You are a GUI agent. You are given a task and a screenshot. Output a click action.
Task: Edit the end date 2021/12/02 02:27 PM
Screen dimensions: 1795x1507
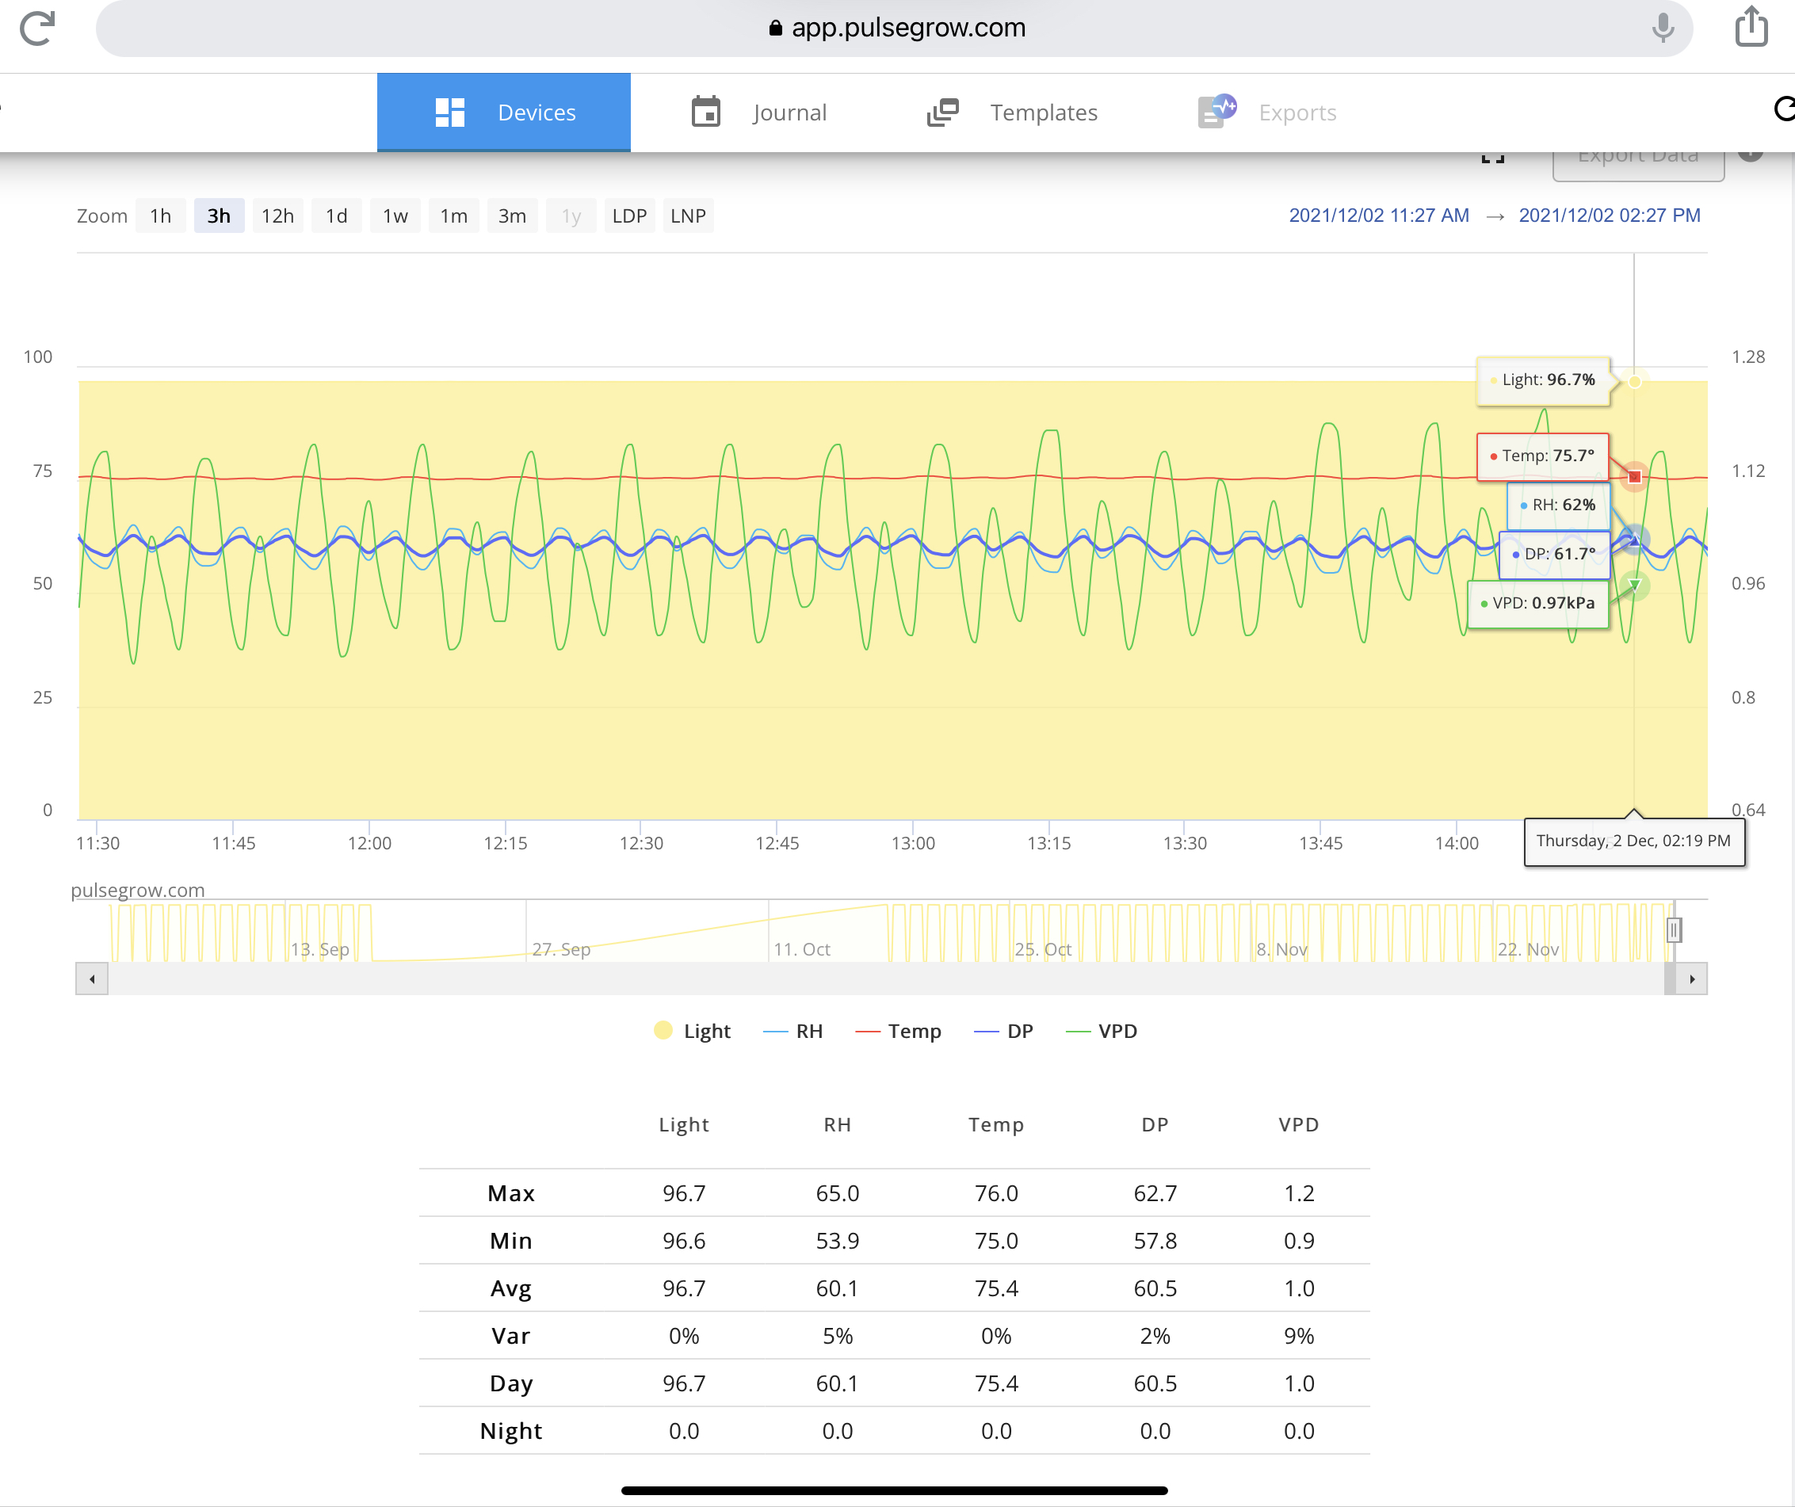pyautogui.click(x=1610, y=216)
